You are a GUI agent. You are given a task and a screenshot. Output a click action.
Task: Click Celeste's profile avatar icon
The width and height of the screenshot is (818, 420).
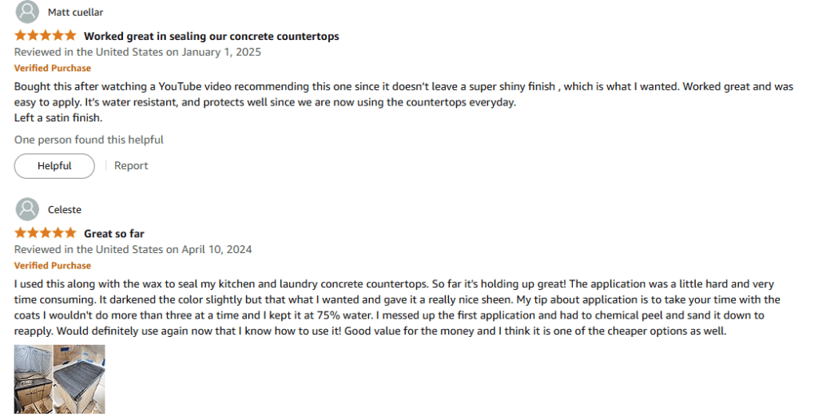pos(27,209)
